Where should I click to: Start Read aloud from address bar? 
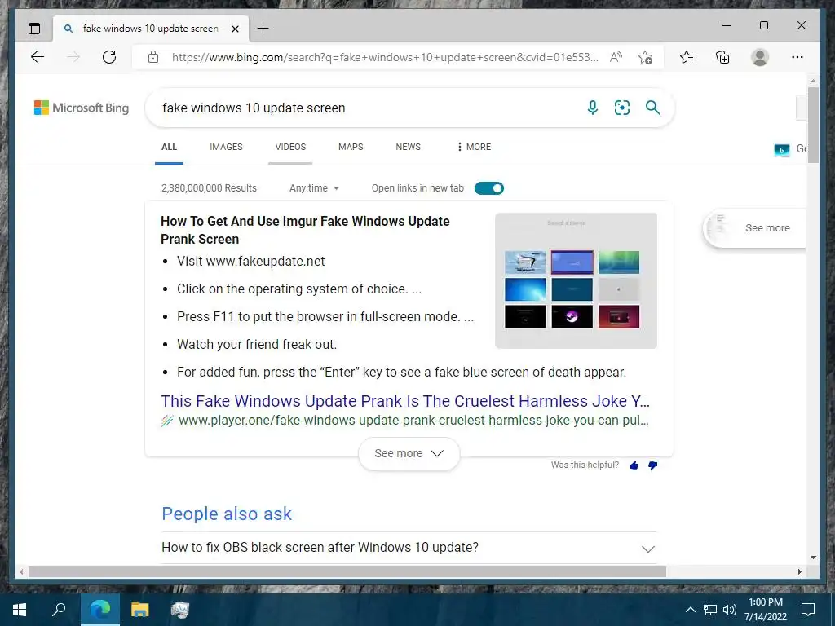coord(616,57)
